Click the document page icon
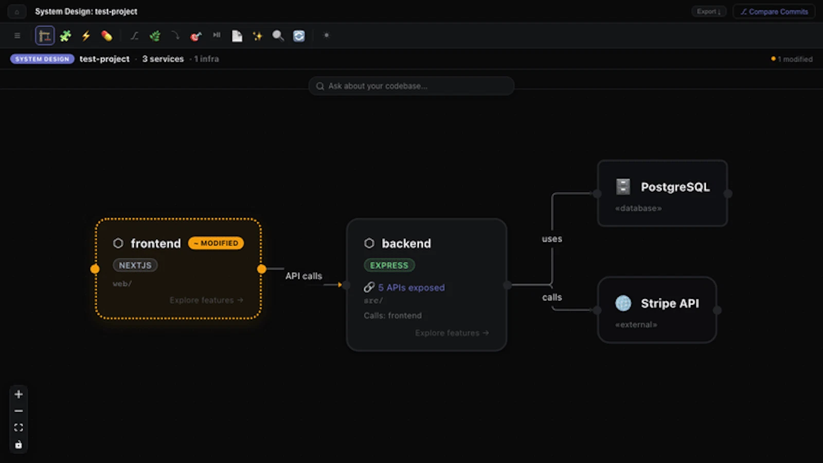 pyautogui.click(x=237, y=35)
